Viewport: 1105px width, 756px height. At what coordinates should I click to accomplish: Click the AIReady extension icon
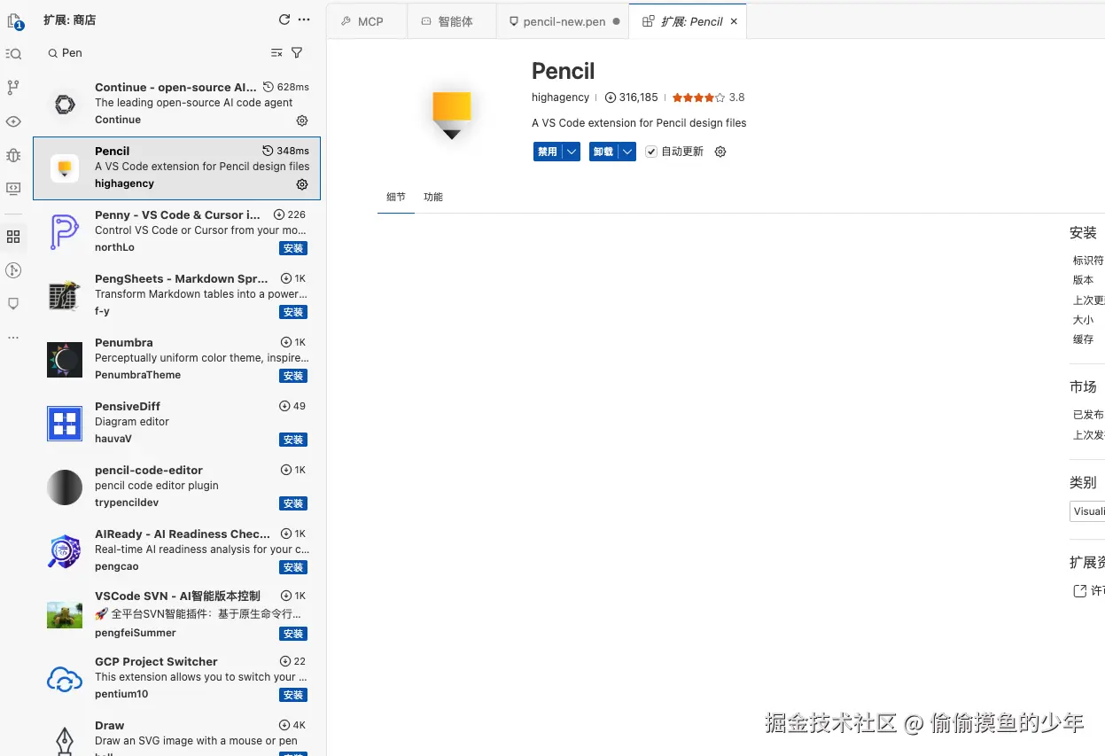coord(65,550)
